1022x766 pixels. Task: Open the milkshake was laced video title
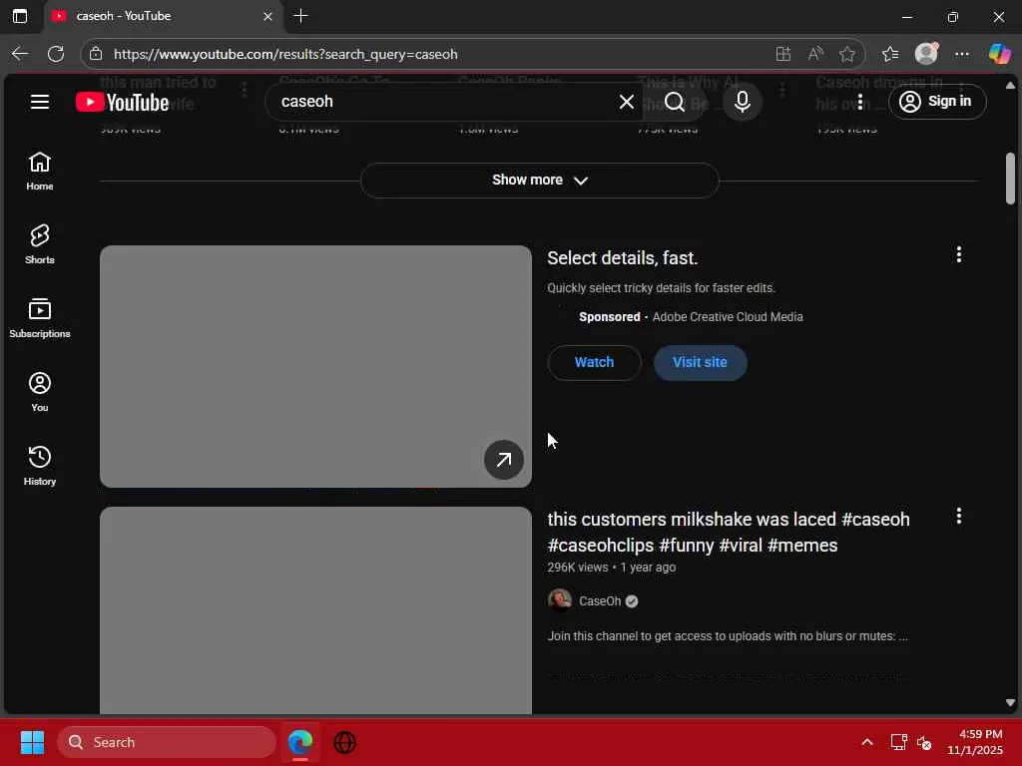[x=729, y=533]
